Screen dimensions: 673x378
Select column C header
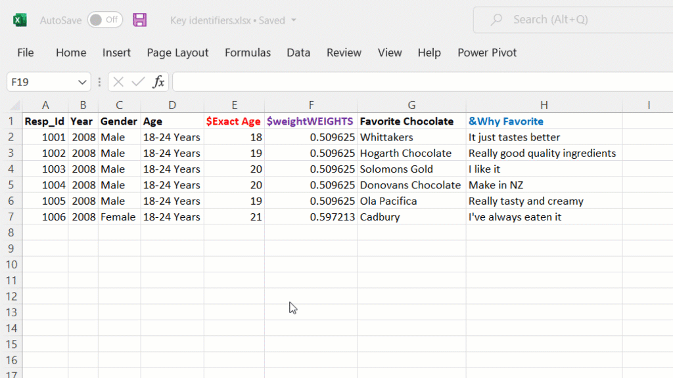click(x=120, y=105)
